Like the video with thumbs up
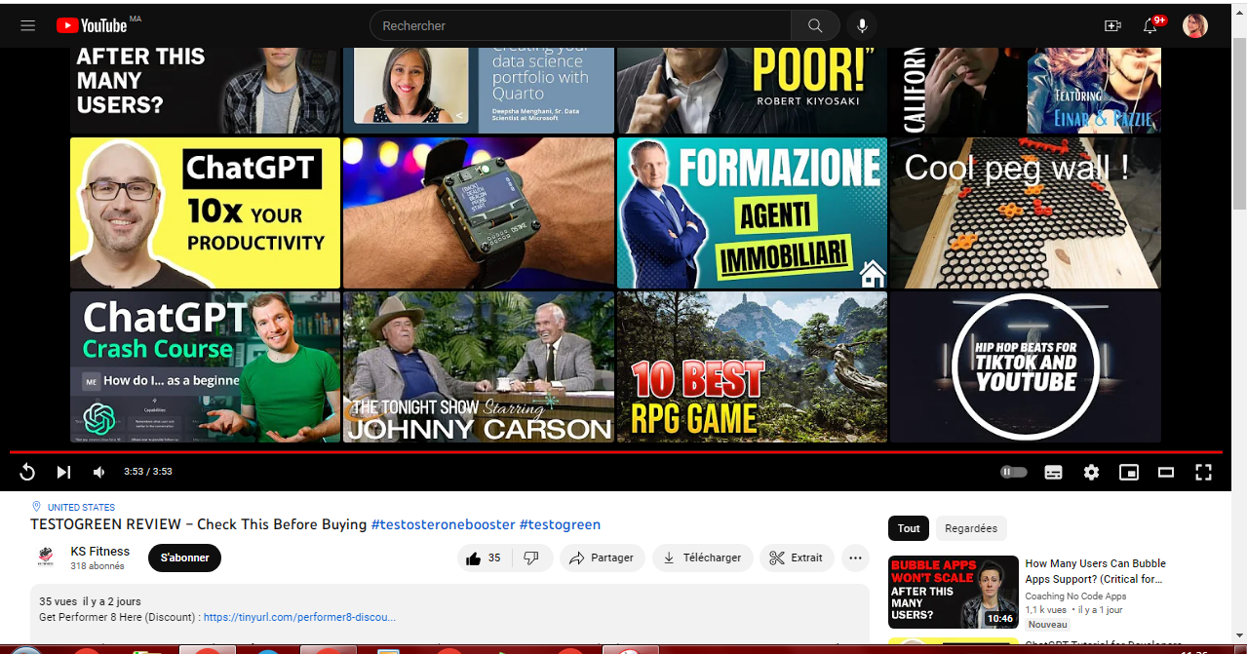 coord(486,558)
